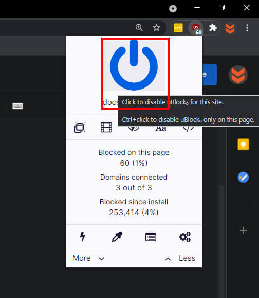This screenshot has width=259, height=298.
Task: Open the element picker eyedropper icon
Action: pyautogui.click(x=117, y=237)
